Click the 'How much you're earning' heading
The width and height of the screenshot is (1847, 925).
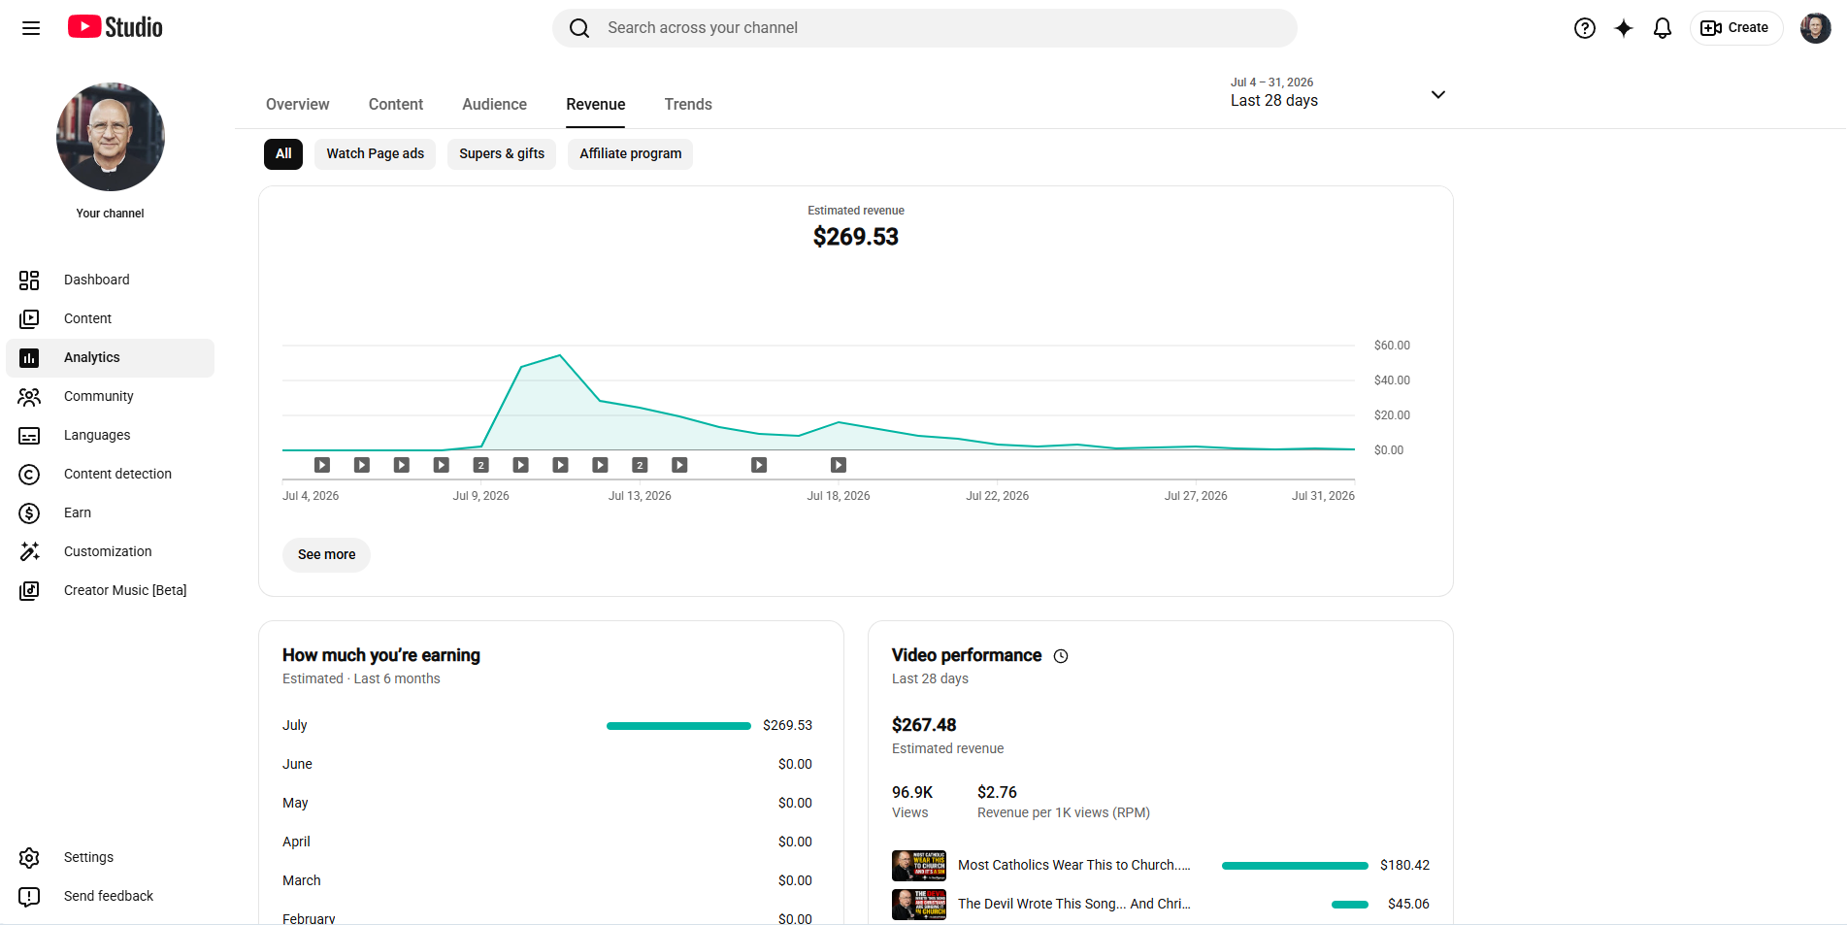(x=381, y=655)
